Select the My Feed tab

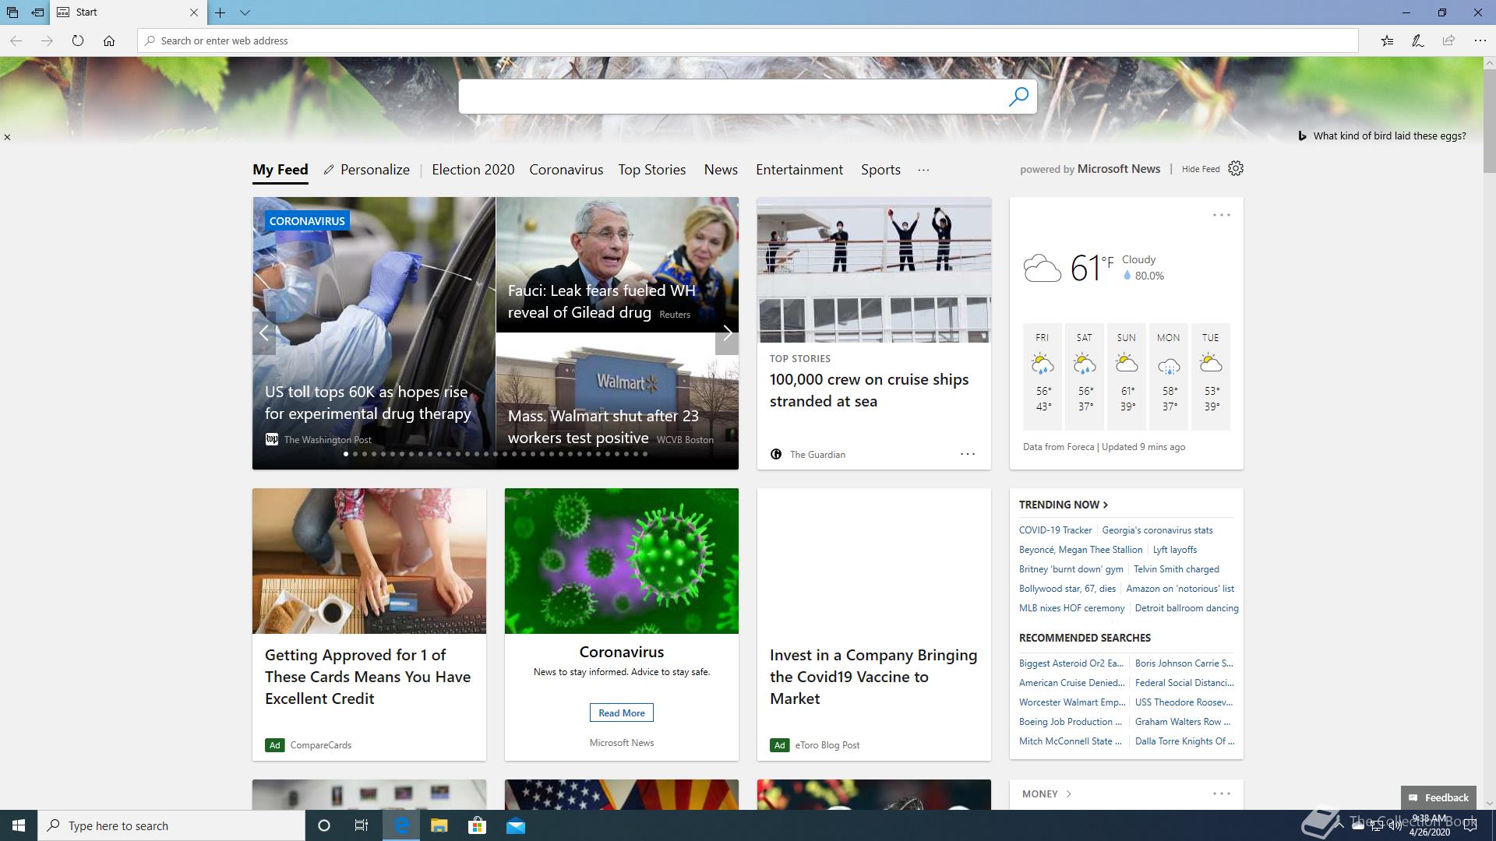pos(280,170)
